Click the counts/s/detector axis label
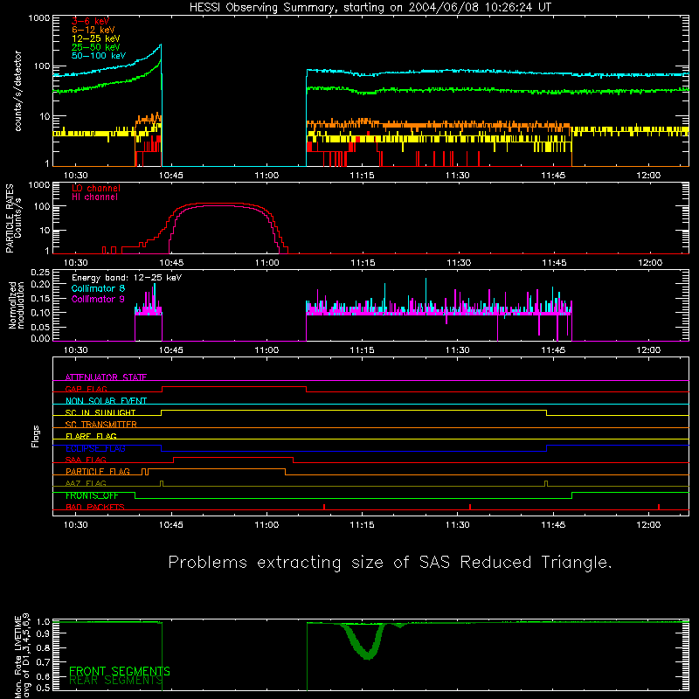Viewport: 699px width, 699px height. coord(17,91)
